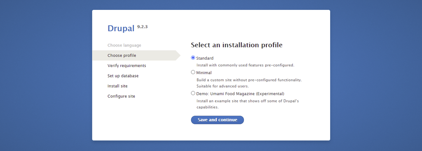Select the Standard profile radio button
Image resolution: width=422 pixels, height=151 pixels.
193,58
